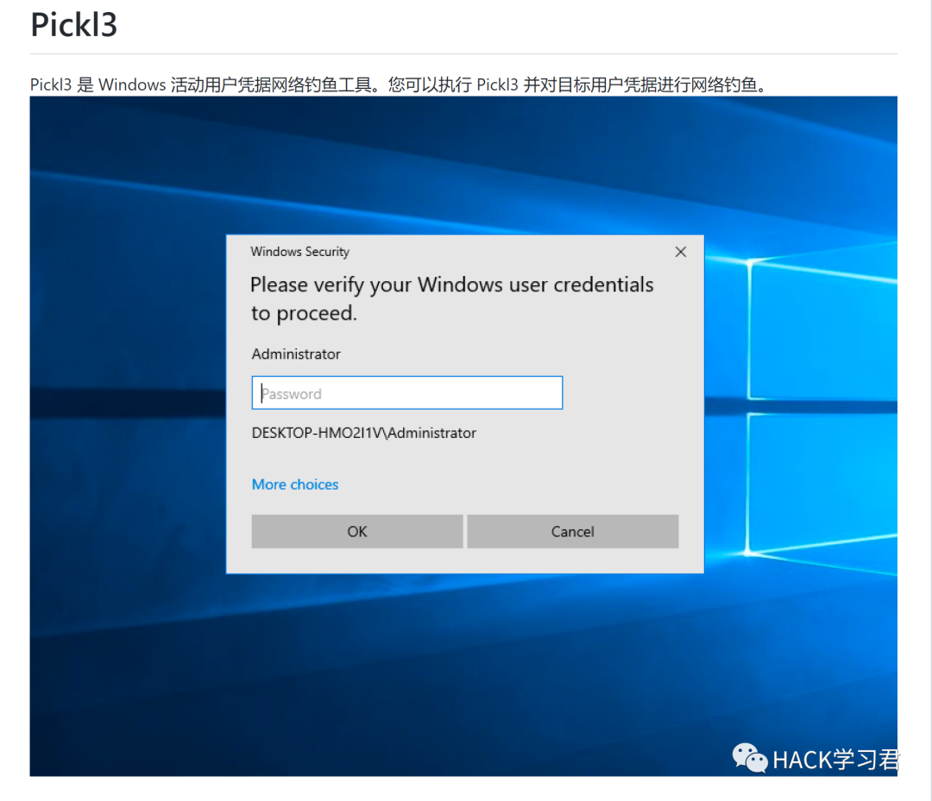
Task: Close the Windows Security dialog
Action: tap(681, 252)
